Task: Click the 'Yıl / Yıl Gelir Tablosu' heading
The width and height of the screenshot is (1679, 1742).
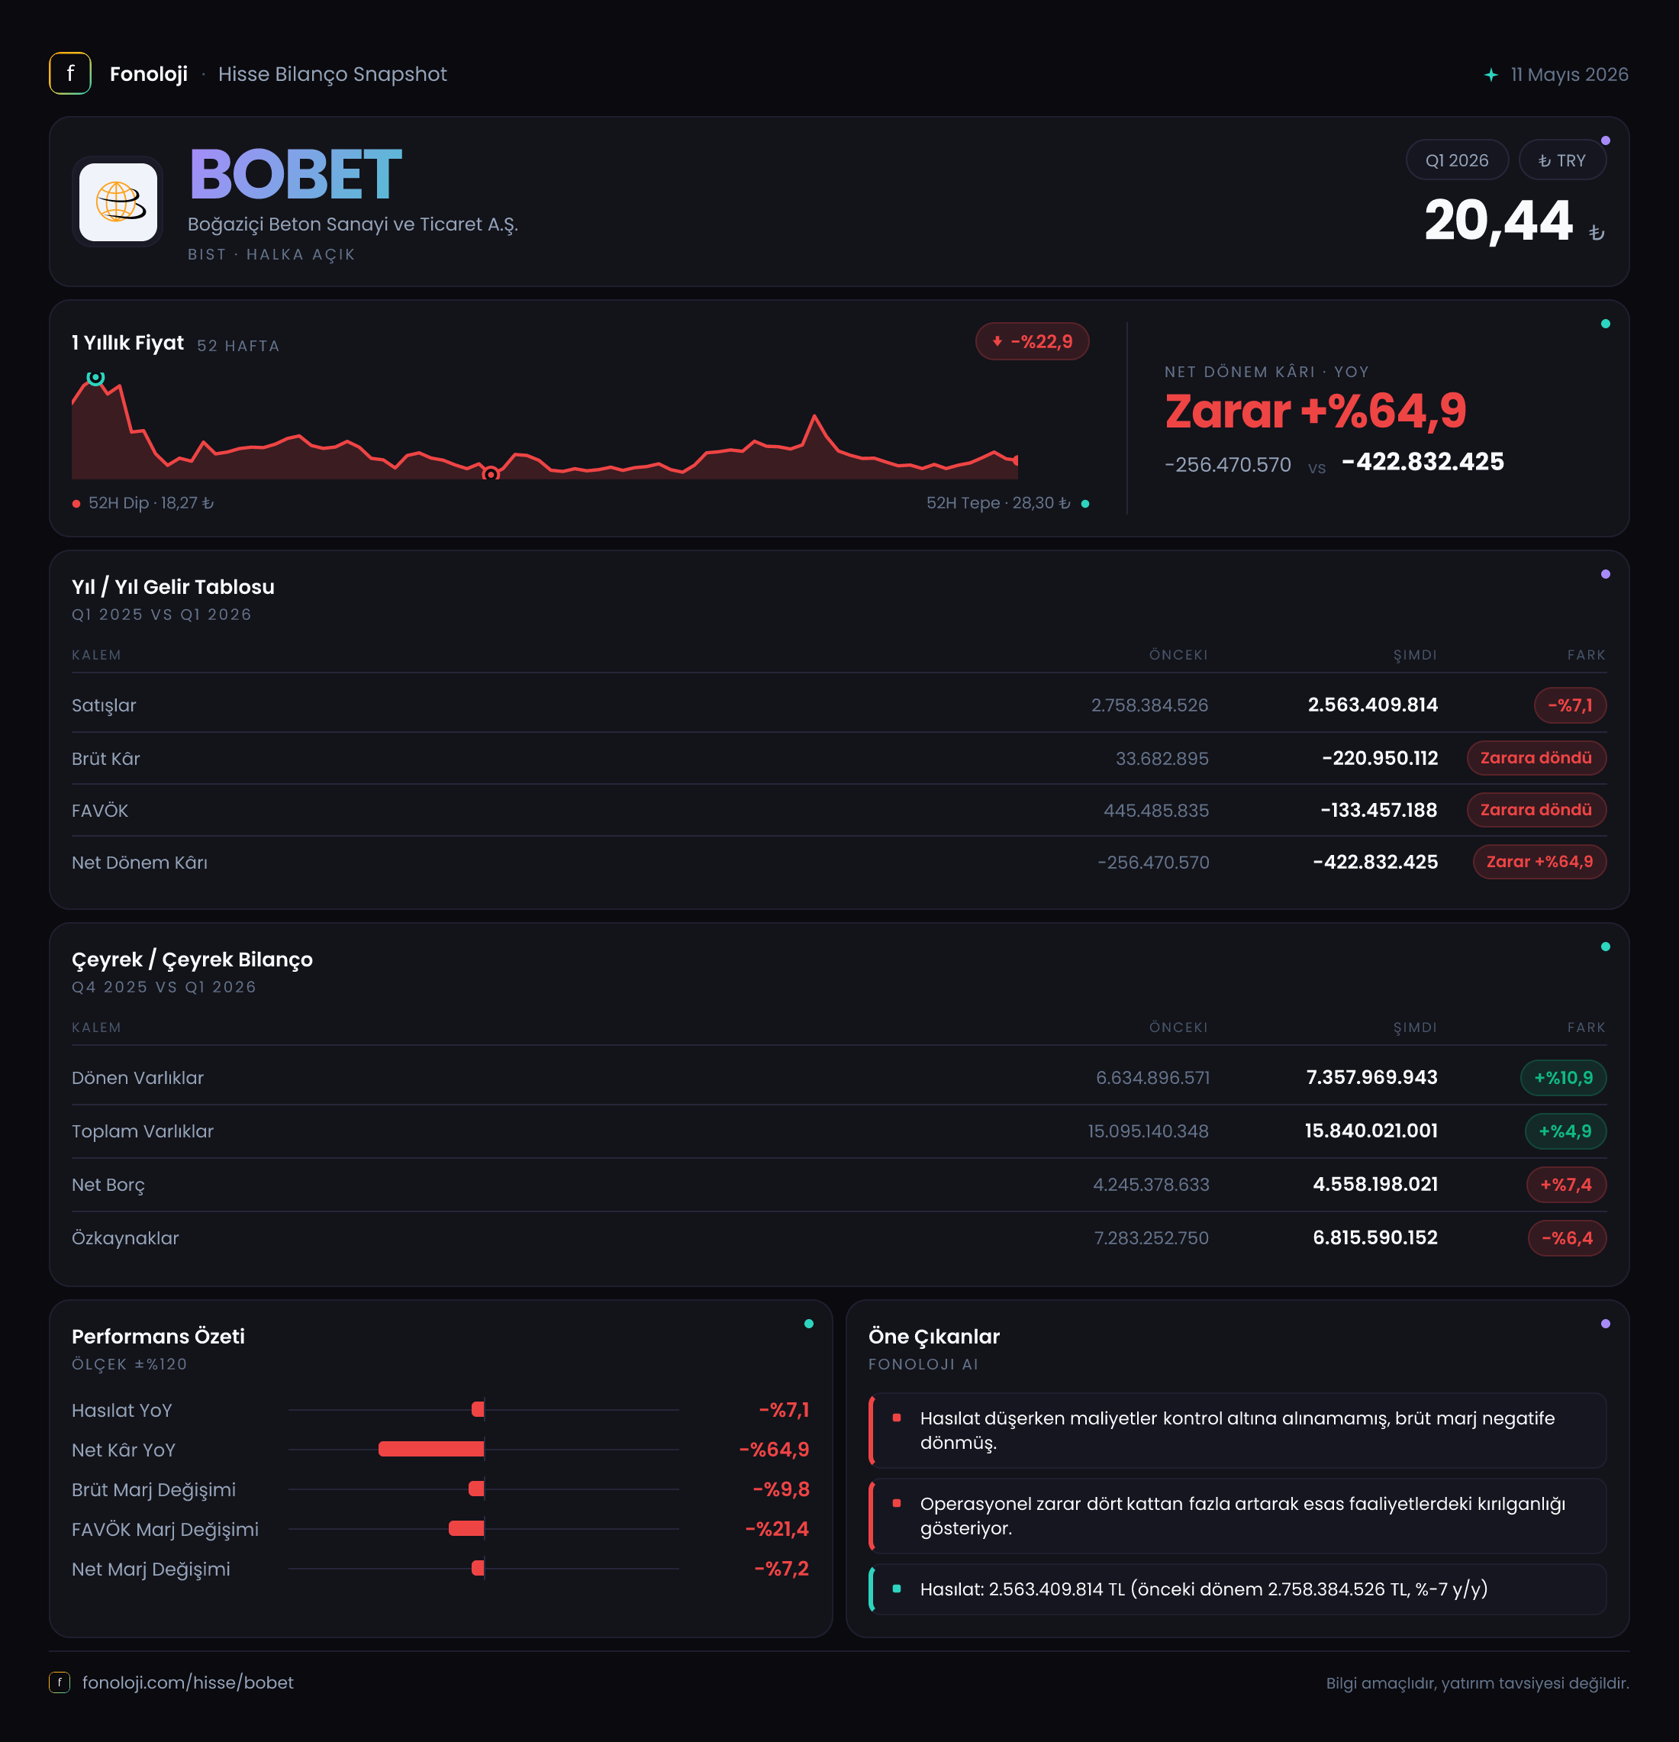Action: 173,586
